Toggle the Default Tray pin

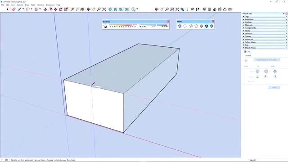coord(284,13)
